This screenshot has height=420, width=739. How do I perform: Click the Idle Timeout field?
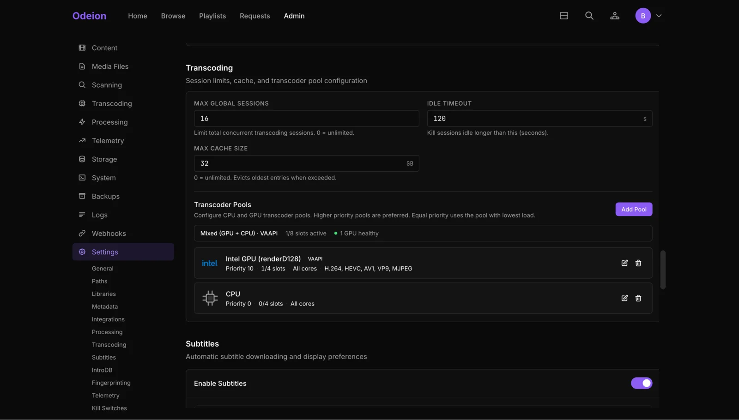[x=539, y=119]
